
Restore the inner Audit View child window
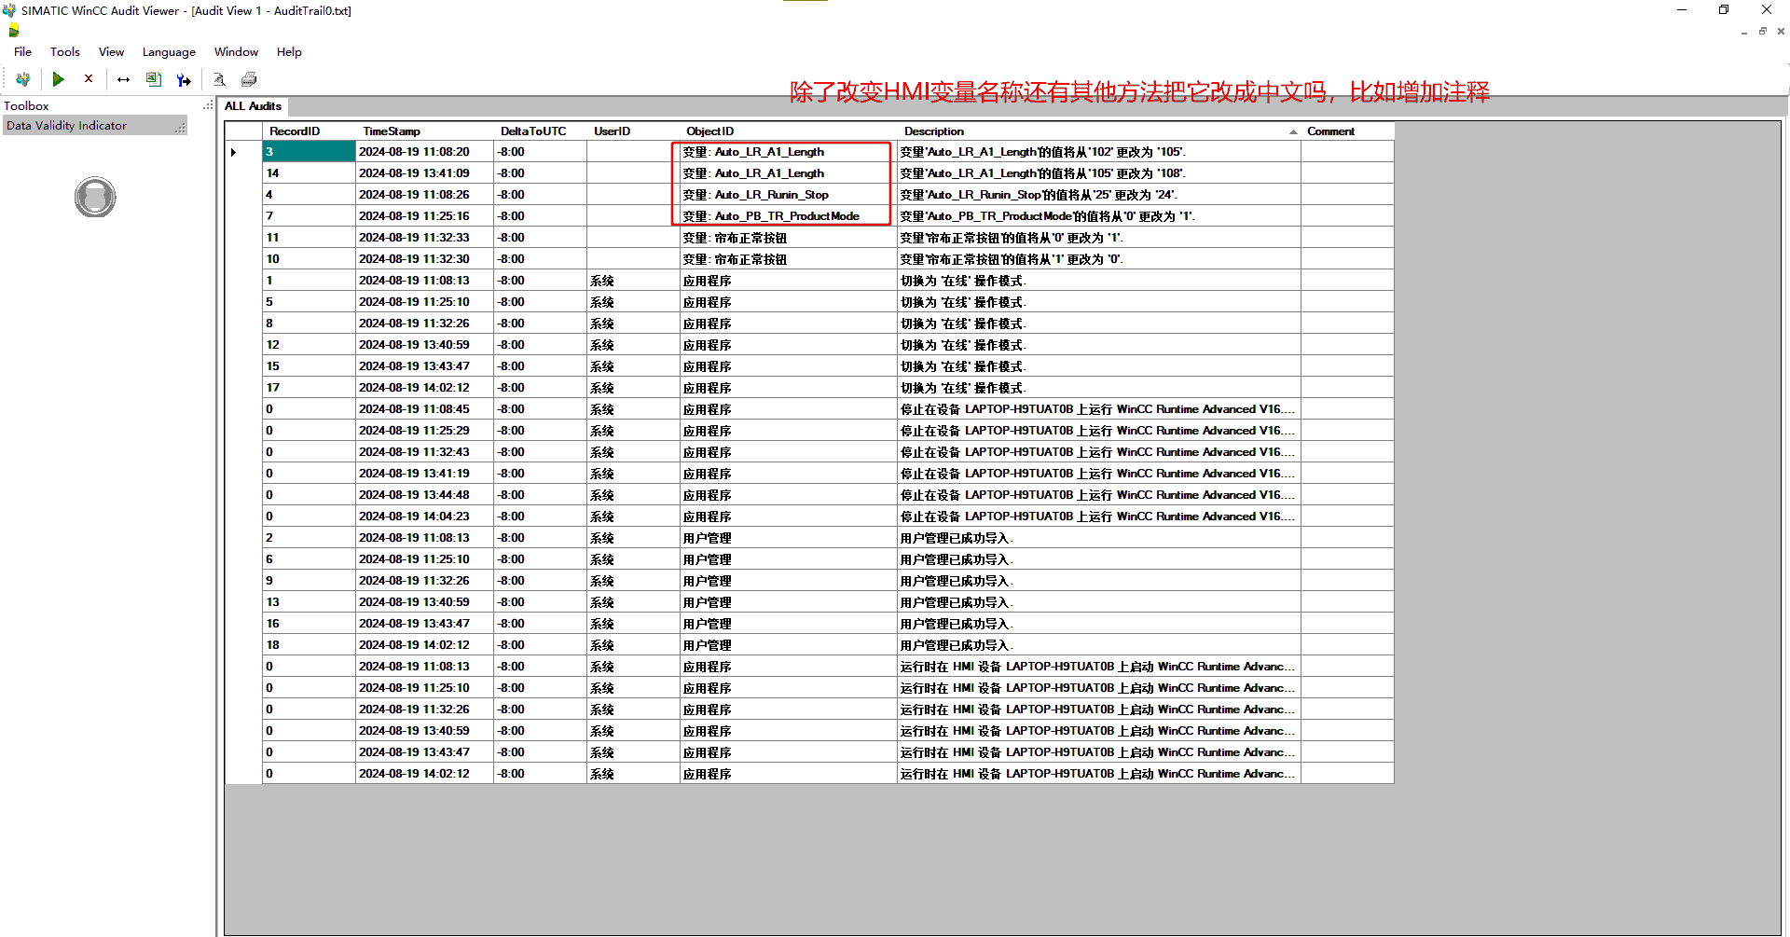pyautogui.click(x=1763, y=32)
